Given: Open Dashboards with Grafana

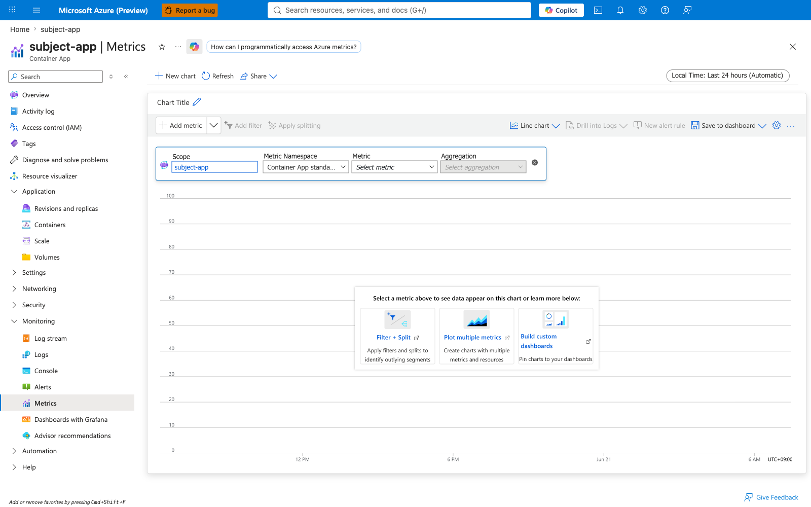Looking at the screenshot, I should 70,420.
